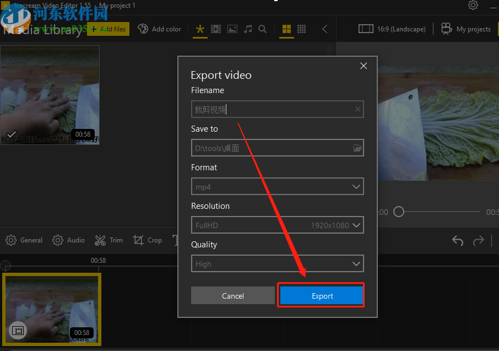This screenshot has width=499, height=351.
Task: Click the preview playback slider handle
Action: click(x=399, y=212)
